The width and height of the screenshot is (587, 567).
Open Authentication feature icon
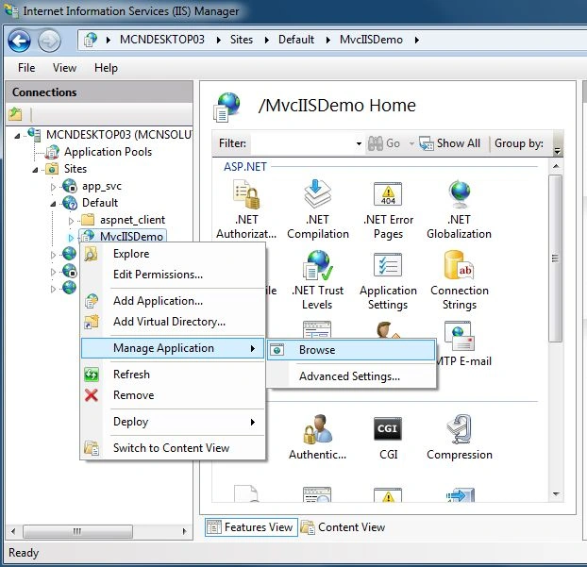(317, 429)
